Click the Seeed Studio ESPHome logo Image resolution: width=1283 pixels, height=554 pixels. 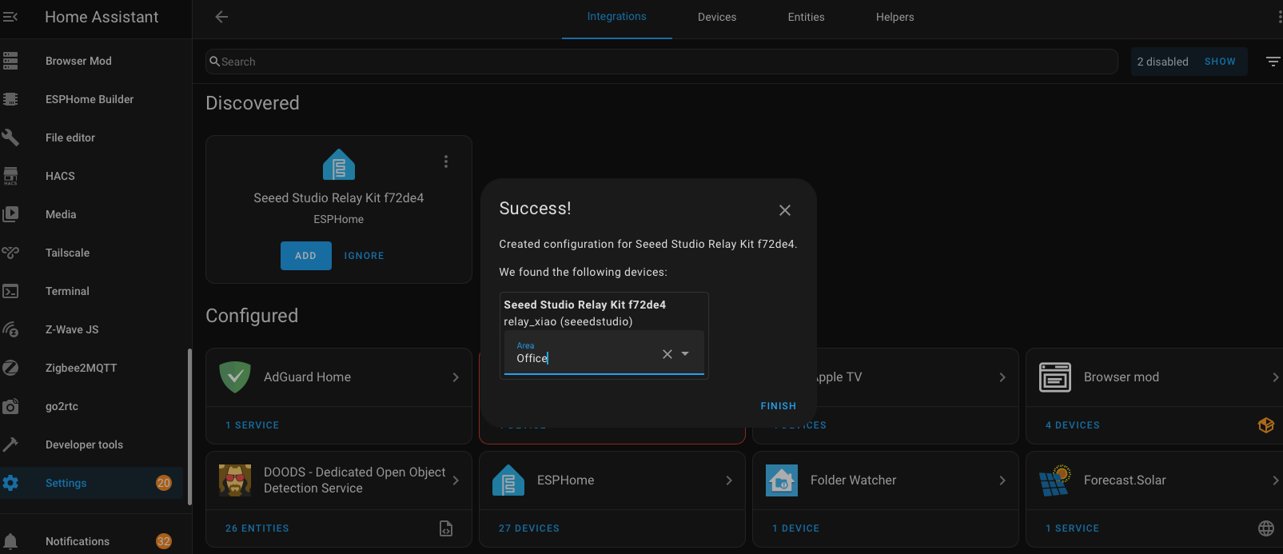(339, 165)
